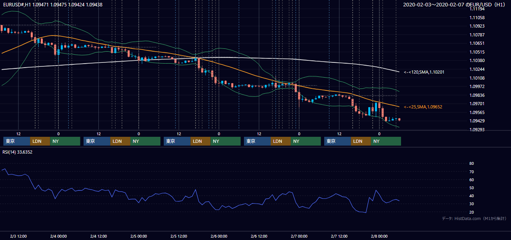Select the 25 SMA label reading 1.09652

click(423, 107)
